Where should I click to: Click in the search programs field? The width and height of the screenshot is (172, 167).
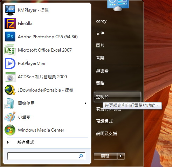point(46,156)
